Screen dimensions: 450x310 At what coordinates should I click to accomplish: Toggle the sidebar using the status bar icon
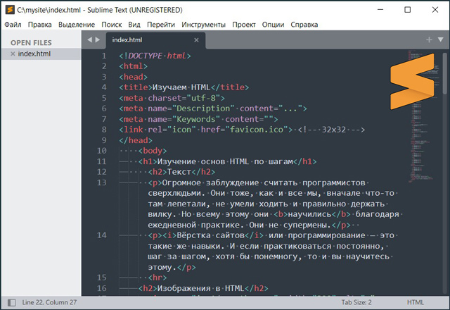pyautogui.click(x=12, y=302)
